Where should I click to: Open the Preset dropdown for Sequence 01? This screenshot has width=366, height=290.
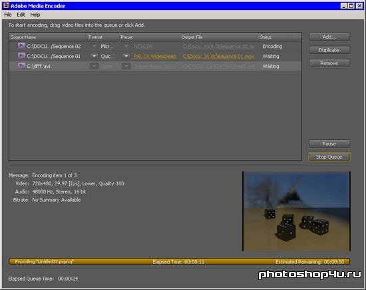126,56
